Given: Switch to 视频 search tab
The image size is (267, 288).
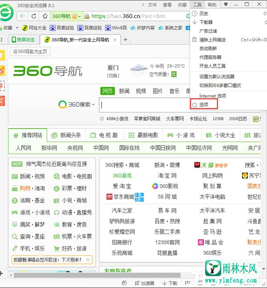Looking at the screenshot, I should point(141,91).
